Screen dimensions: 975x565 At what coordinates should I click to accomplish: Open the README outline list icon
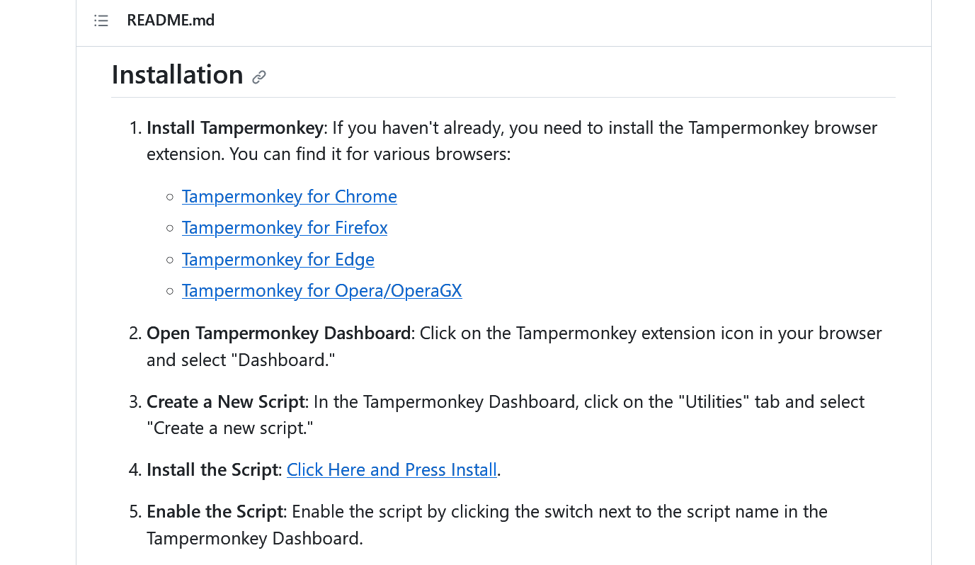101,21
